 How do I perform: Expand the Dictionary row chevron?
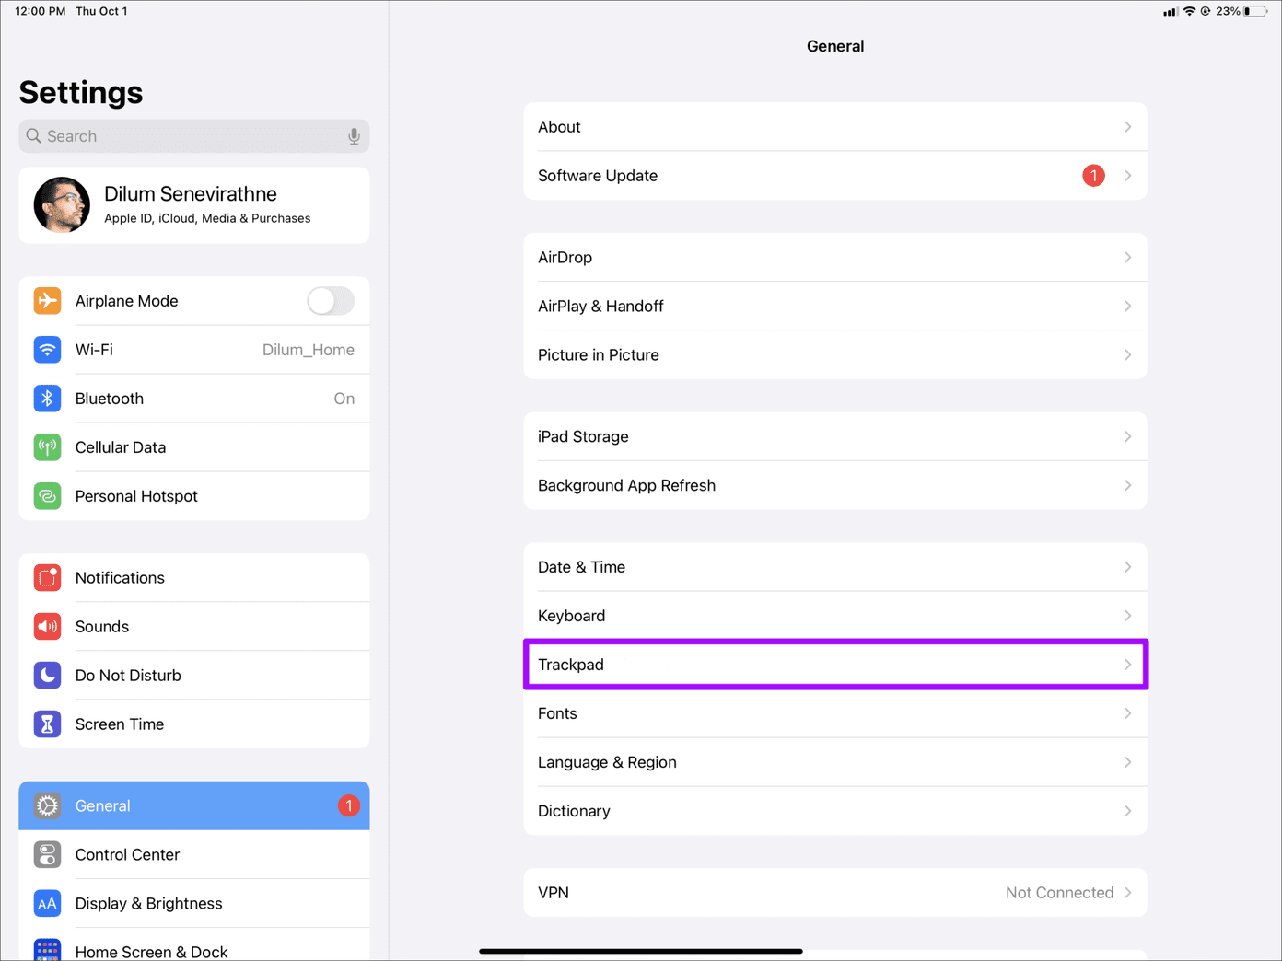[x=1127, y=811]
